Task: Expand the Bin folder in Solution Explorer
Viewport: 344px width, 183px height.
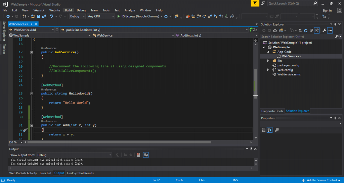Action: (x=268, y=61)
